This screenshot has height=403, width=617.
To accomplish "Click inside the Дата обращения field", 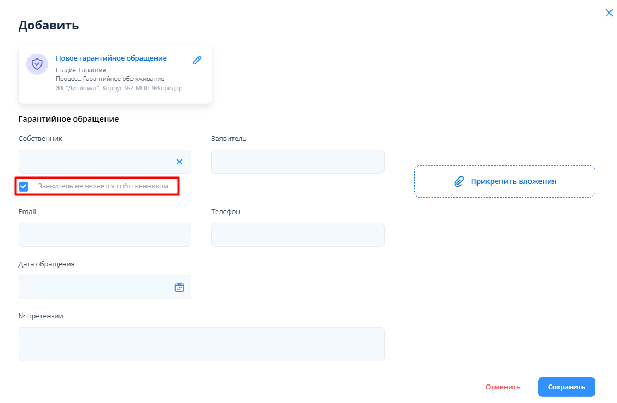I will click(96, 287).
